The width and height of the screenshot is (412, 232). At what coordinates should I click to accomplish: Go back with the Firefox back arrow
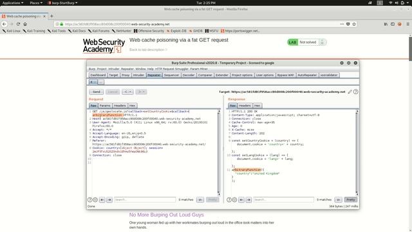(x=5, y=24)
